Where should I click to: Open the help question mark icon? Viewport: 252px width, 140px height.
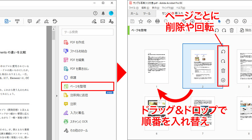point(95,13)
